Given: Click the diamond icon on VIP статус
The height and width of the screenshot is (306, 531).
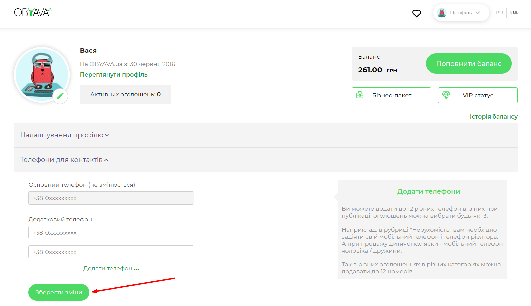Looking at the screenshot, I should tap(446, 95).
